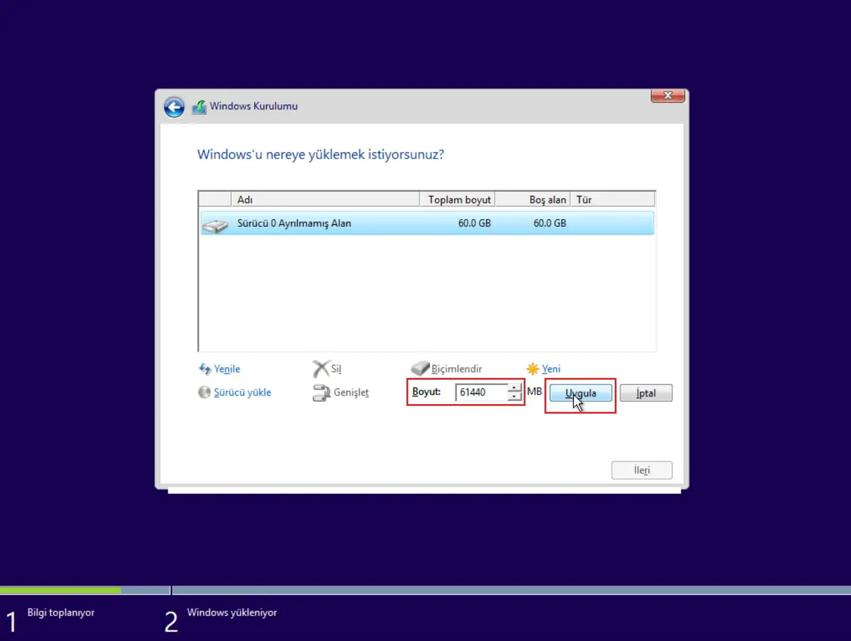Increase size using the up stepper arrow
The width and height of the screenshot is (851, 641).
pyautogui.click(x=514, y=388)
